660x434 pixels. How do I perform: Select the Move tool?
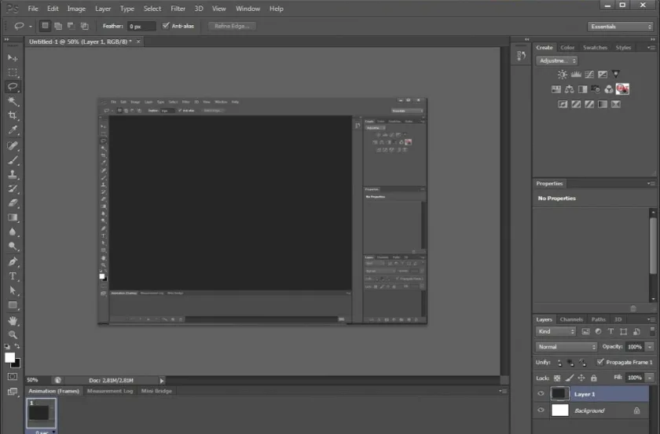(13, 57)
